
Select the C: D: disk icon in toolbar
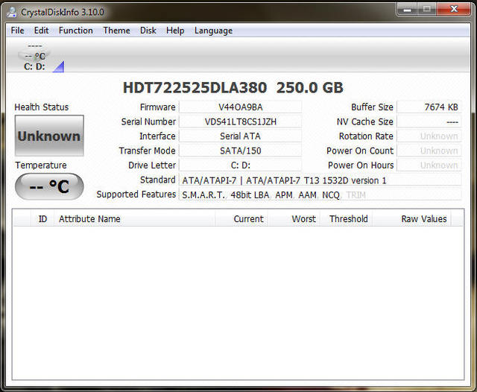coord(35,57)
